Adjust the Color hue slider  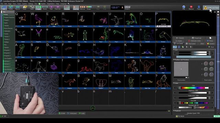click(x=193, y=88)
